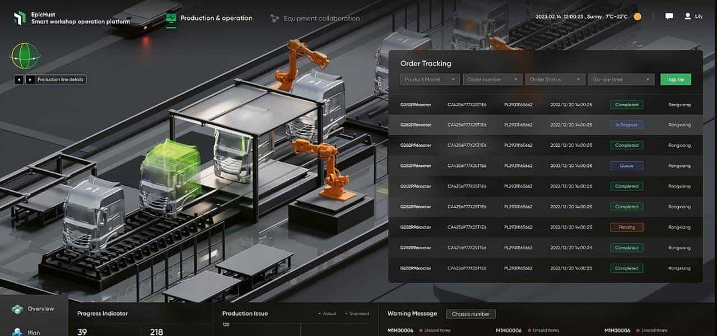Switch to the Production & operation tab
Screen dimensions: 717x336
pos(216,18)
